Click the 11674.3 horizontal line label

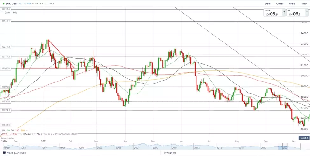click(6, 110)
